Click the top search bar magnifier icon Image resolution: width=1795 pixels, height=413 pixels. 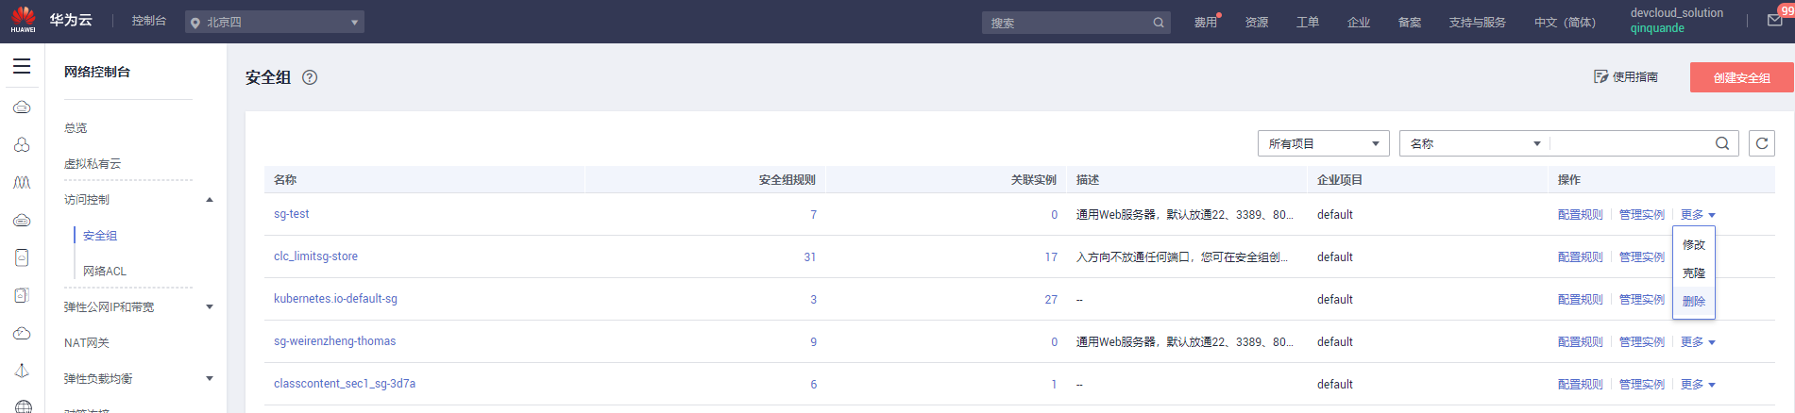[1159, 23]
